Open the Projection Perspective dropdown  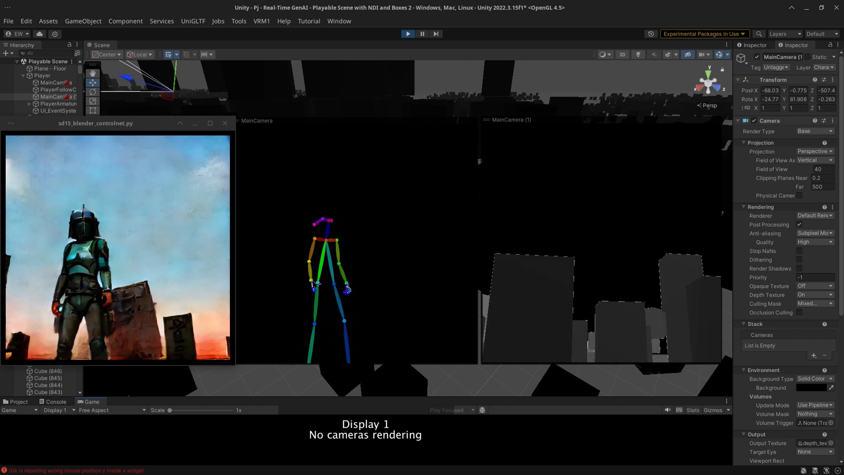coord(815,151)
